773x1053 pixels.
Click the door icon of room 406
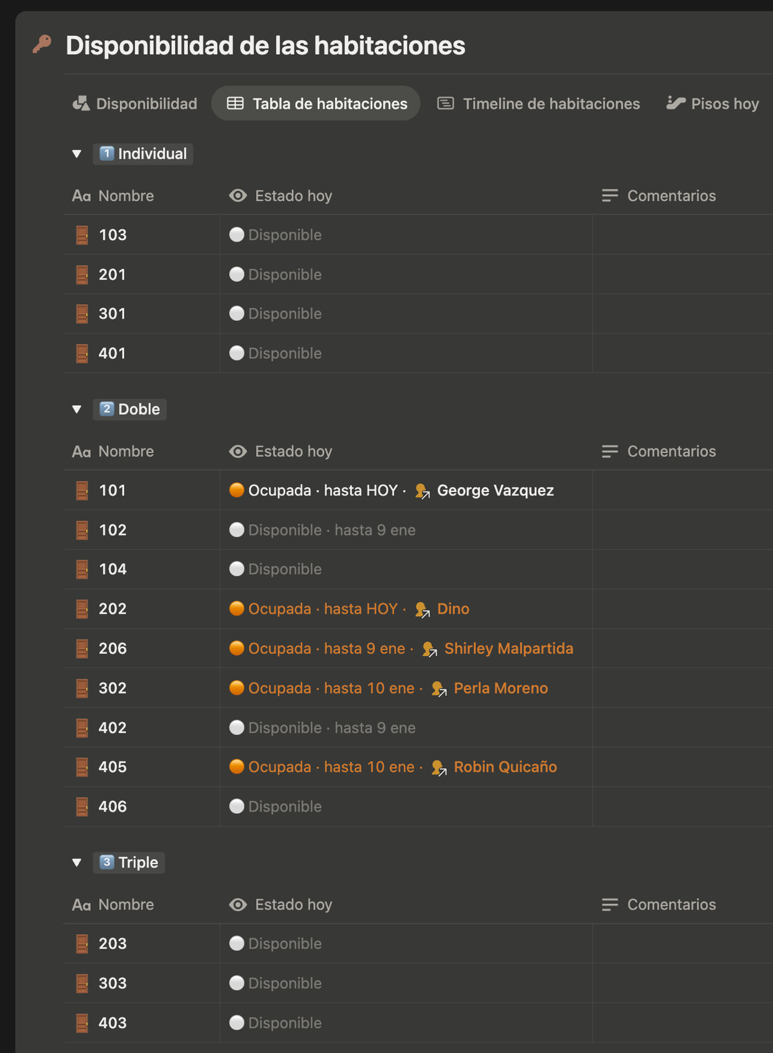pos(82,807)
